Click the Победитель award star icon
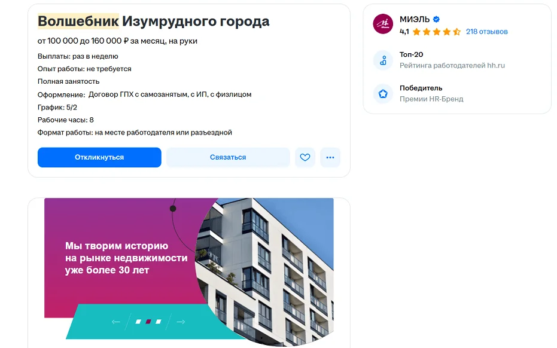The width and height of the screenshot is (557, 348). (x=383, y=94)
